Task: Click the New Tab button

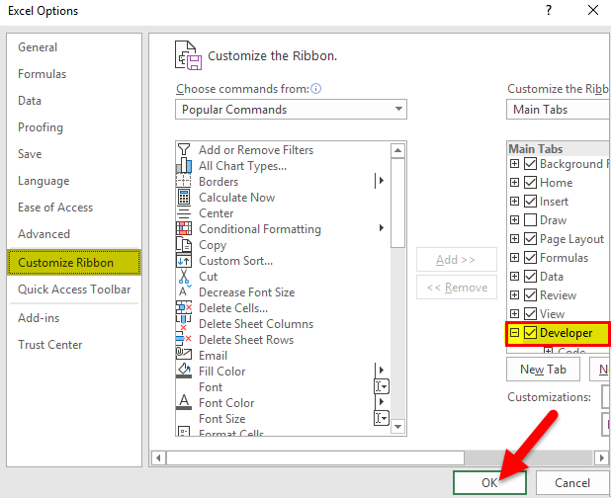Action: [543, 370]
